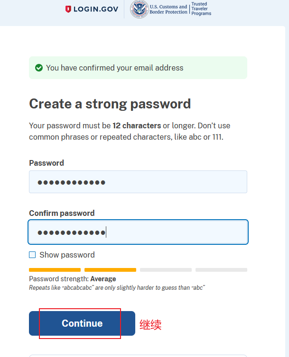Click the Login.gov shield icon
This screenshot has height=357, width=289.
[69, 9]
